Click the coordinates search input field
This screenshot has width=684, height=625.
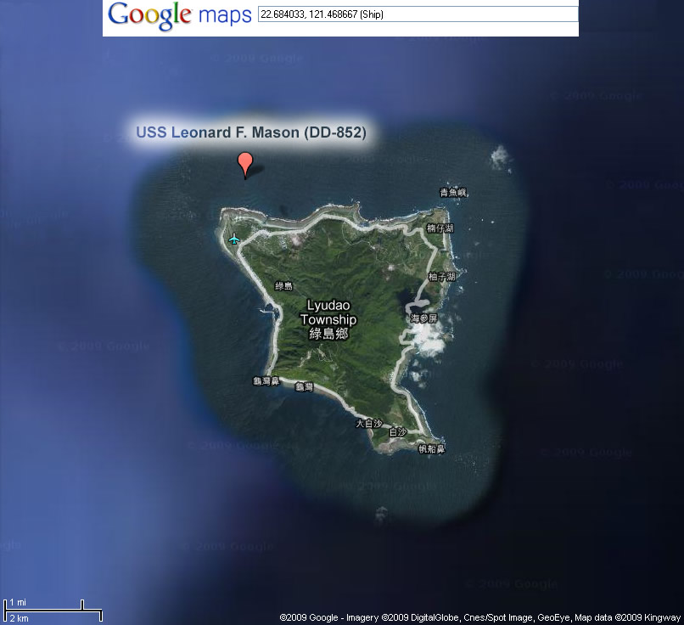click(418, 14)
